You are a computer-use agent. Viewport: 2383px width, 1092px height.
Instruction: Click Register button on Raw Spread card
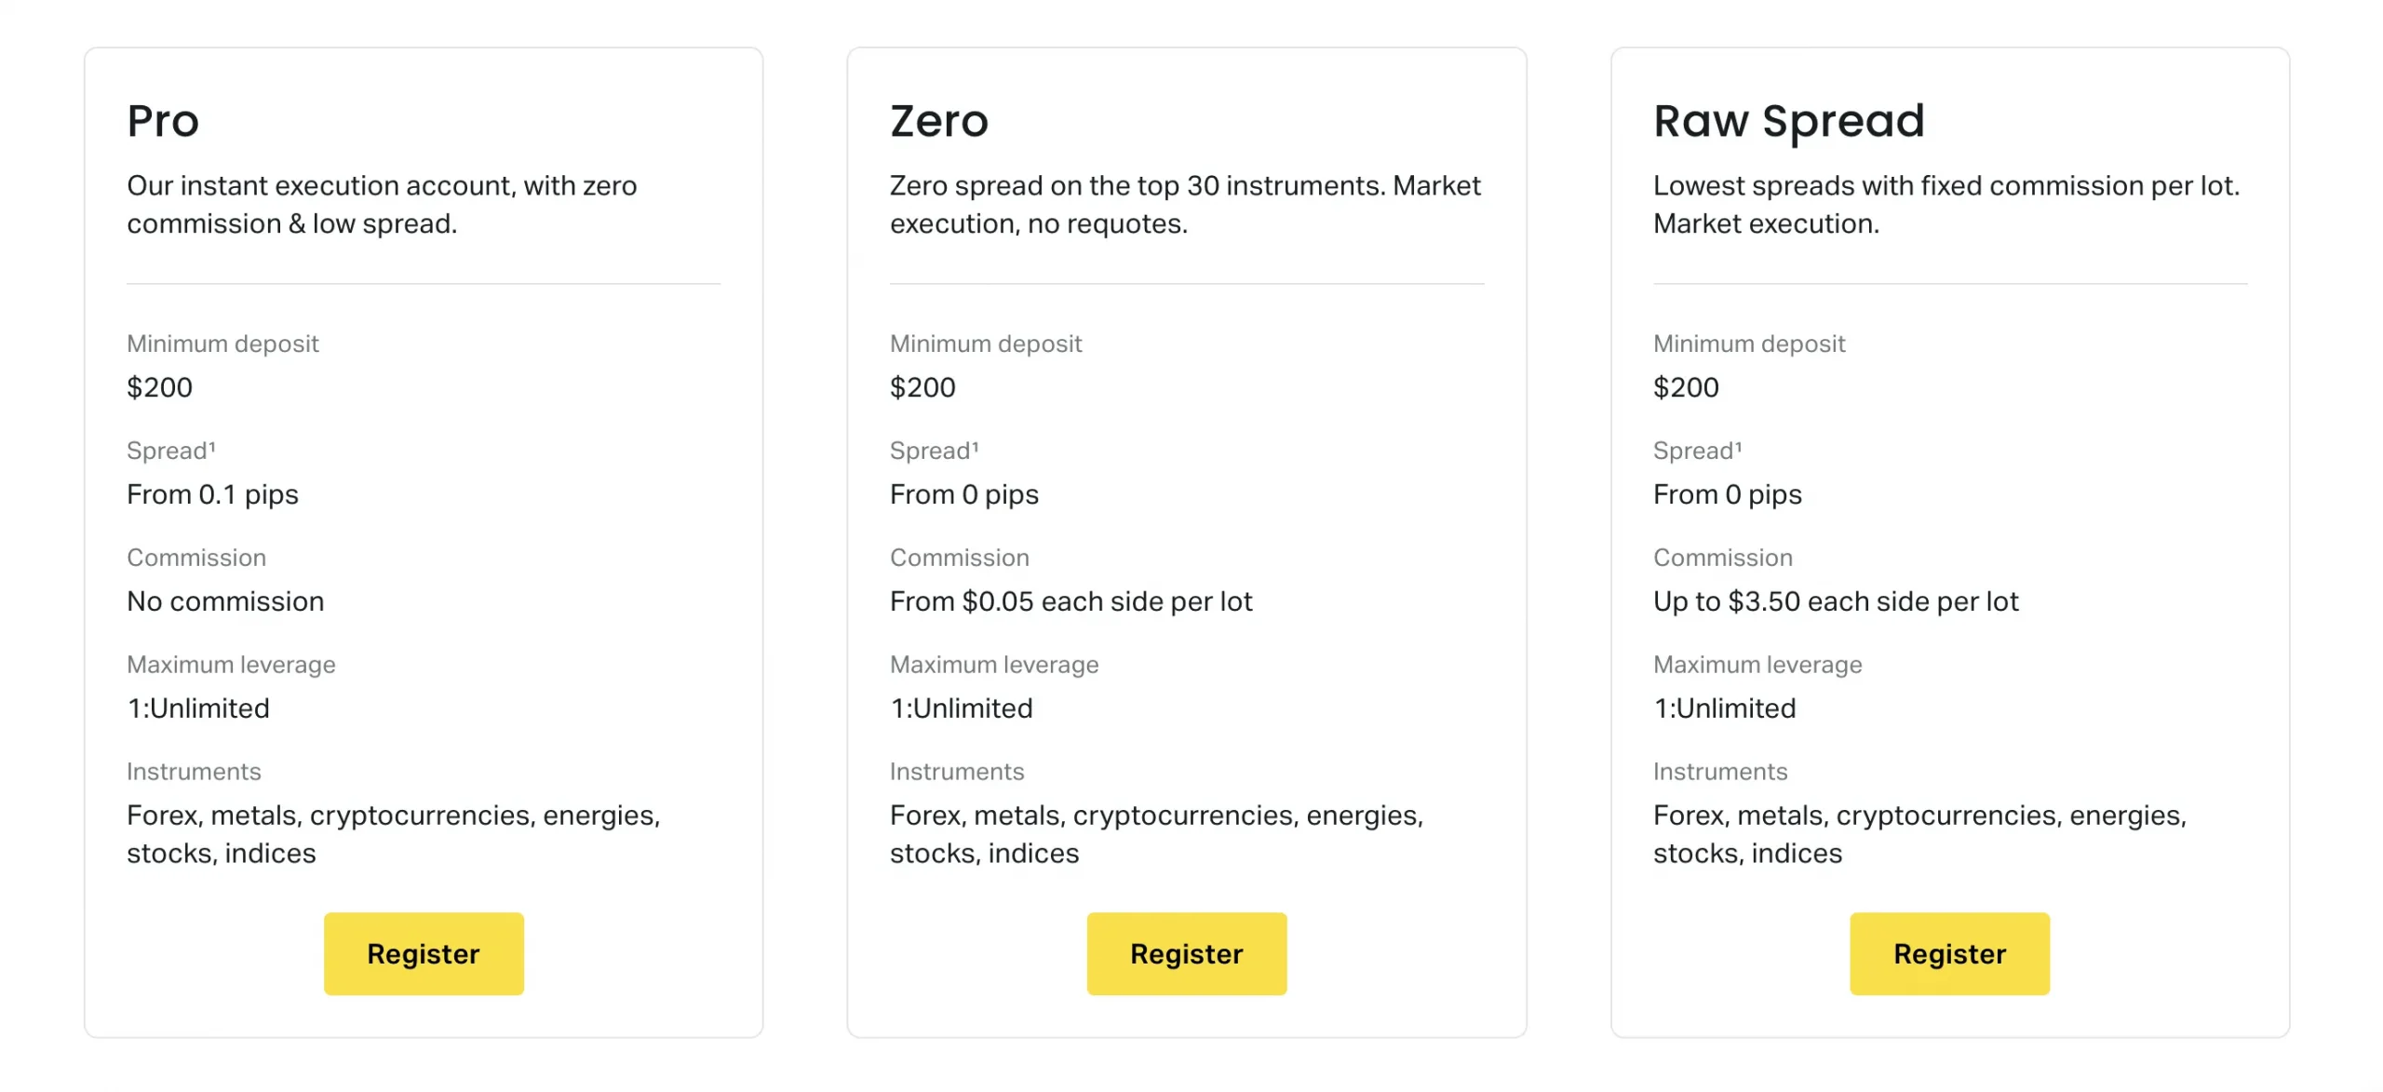[x=1949, y=953]
